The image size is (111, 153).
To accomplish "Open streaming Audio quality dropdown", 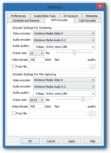I will [x=64, y=47].
